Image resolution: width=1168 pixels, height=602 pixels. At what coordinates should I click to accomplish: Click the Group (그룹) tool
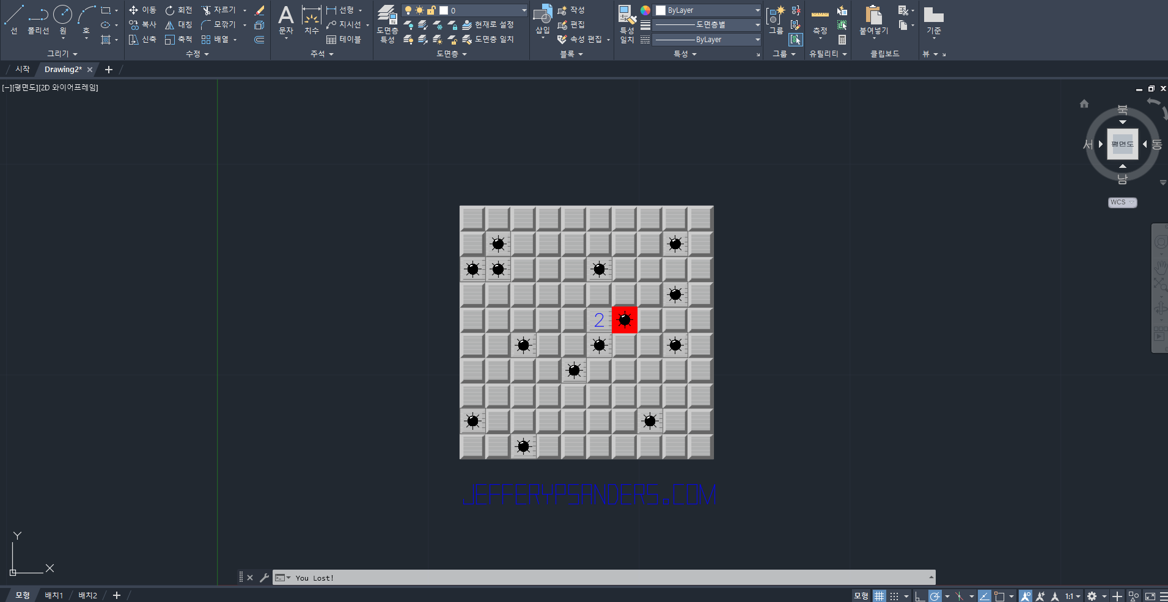pos(776,19)
